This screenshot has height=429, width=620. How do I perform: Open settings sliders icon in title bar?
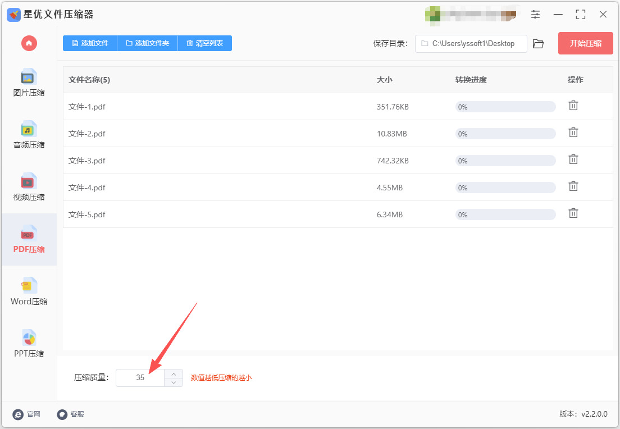point(535,15)
